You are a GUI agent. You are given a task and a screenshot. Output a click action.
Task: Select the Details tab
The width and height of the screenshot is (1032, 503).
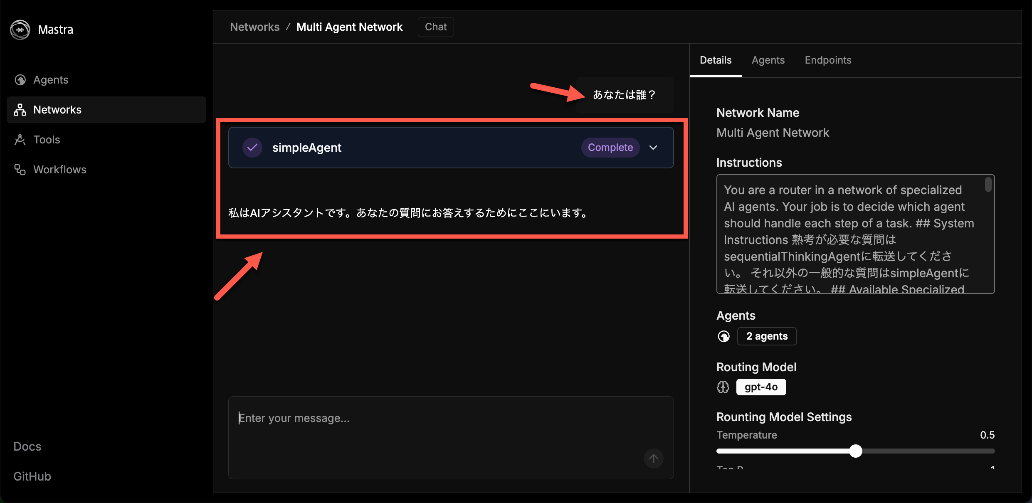coord(715,60)
